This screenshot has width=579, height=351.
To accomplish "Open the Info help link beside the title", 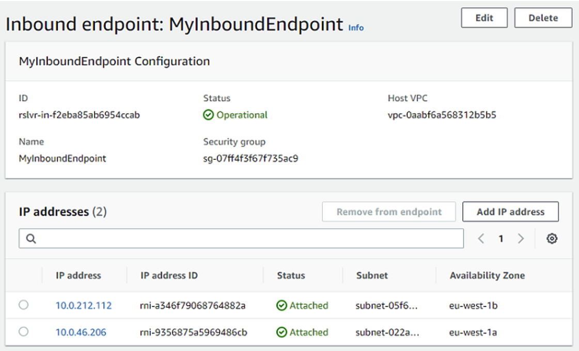I will [x=355, y=28].
